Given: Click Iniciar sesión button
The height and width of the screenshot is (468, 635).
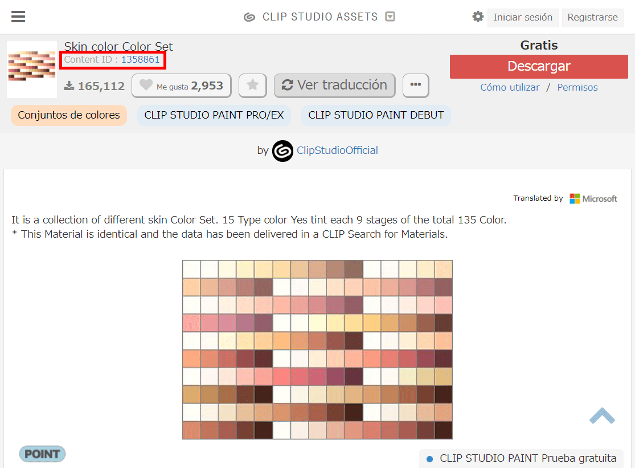Looking at the screenshot, I should coord(522,17).
